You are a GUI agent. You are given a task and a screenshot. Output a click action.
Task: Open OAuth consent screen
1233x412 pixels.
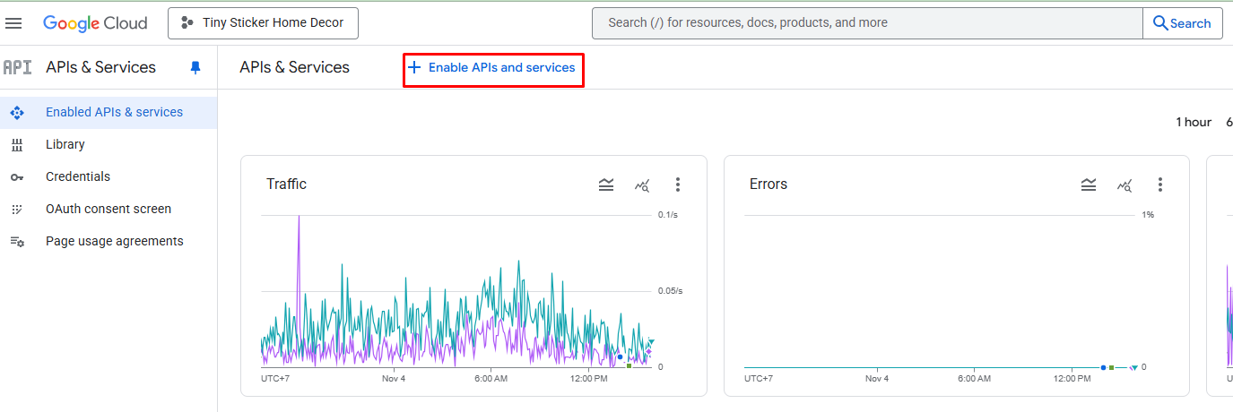109,209
